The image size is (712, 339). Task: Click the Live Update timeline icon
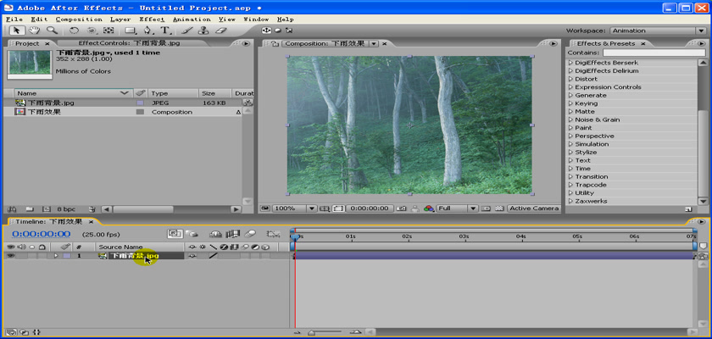click(175, 234)
